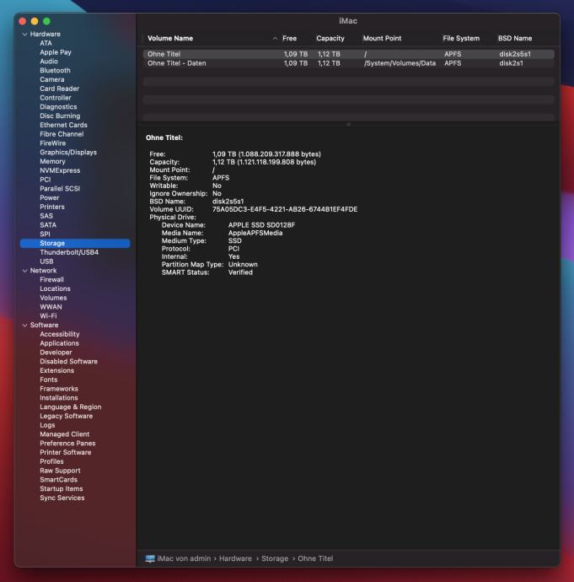Screen dimensions: 574x582
Task: Show the Applications software list
Action: 59,343
